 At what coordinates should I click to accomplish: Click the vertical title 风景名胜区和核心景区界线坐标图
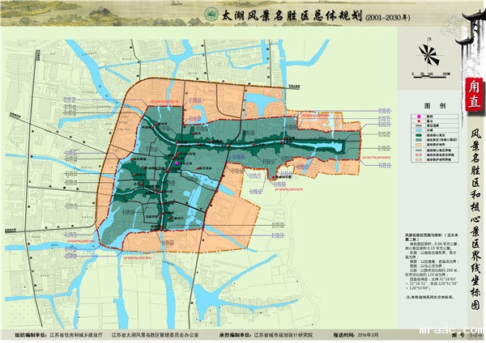tap(473, 218)
